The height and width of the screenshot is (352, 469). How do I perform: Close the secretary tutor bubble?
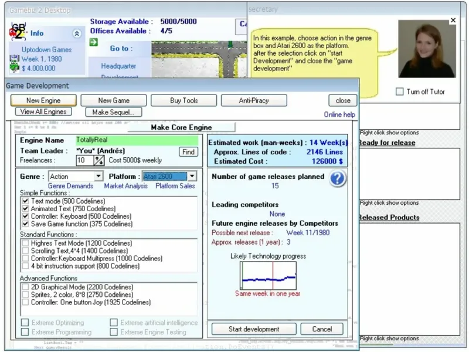coord(453,20)
